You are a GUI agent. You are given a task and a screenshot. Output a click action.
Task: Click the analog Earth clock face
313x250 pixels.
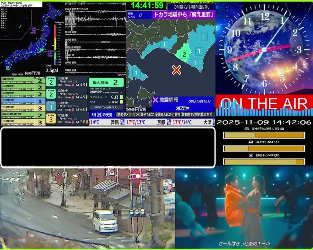[264, 49]
